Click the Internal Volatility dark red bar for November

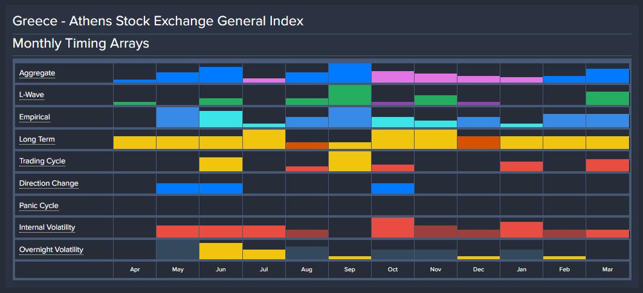[x=436, y=232]
